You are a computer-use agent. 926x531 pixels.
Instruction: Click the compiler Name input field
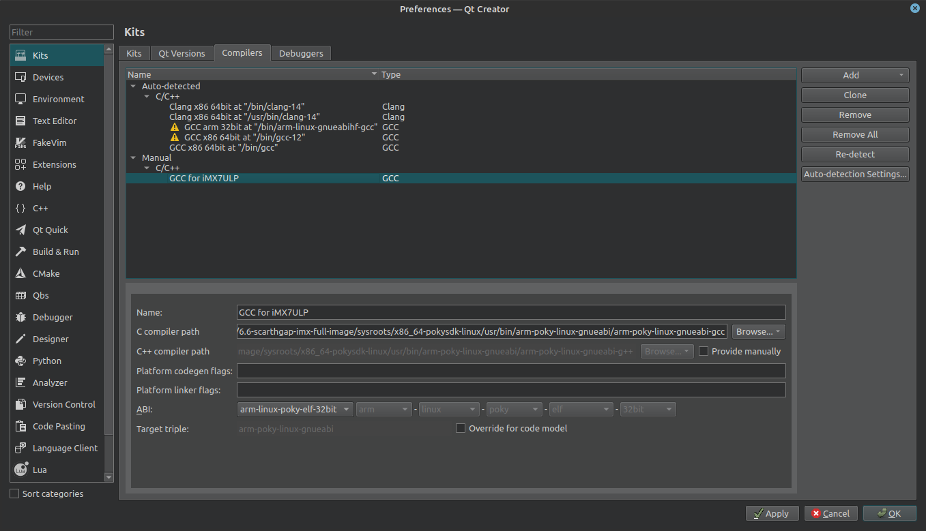(x=511, y=312)
